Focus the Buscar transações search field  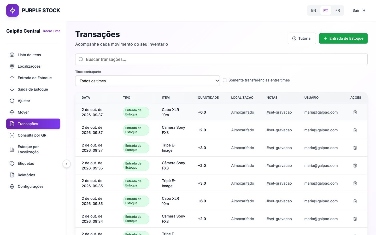221,59
